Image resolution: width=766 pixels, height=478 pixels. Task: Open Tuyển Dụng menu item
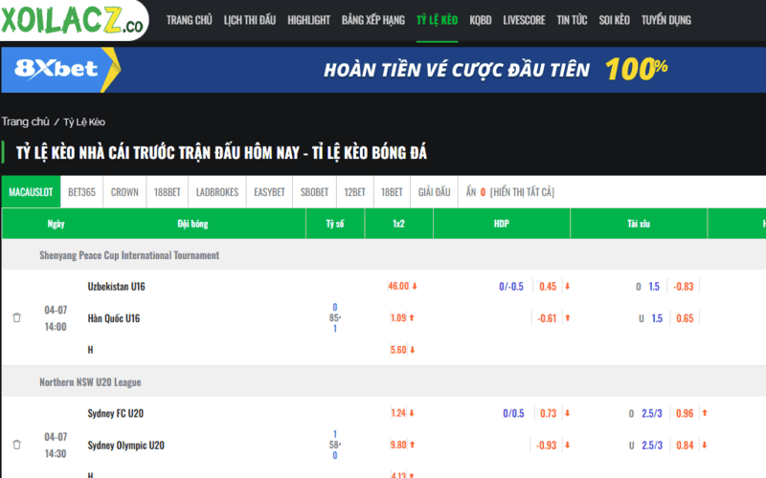point(666,20)
